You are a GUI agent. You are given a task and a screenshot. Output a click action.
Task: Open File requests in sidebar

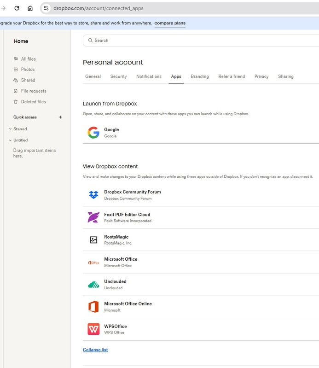click(x=34, y=91)
